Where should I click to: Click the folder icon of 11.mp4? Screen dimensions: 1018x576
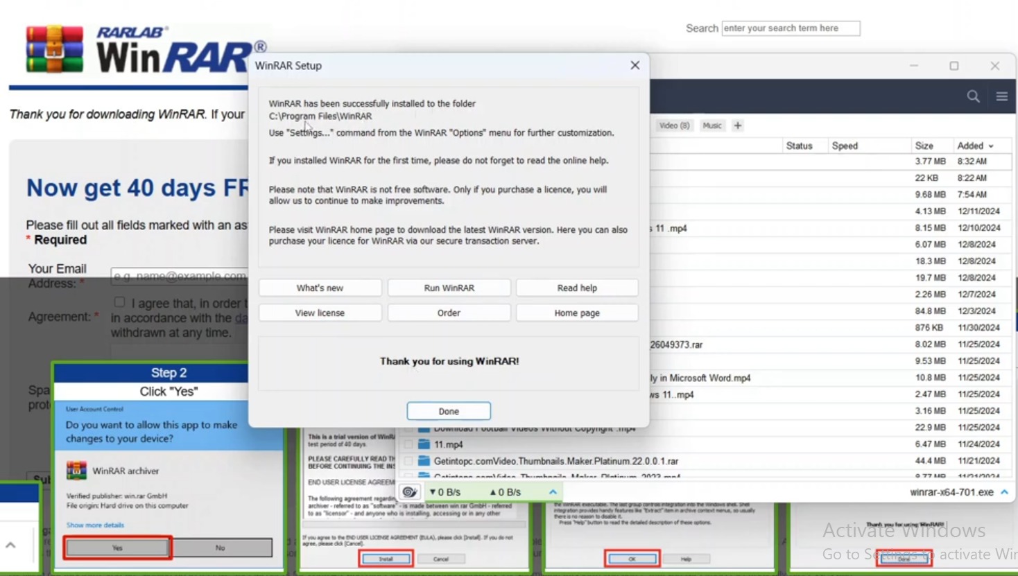(424, 444)
